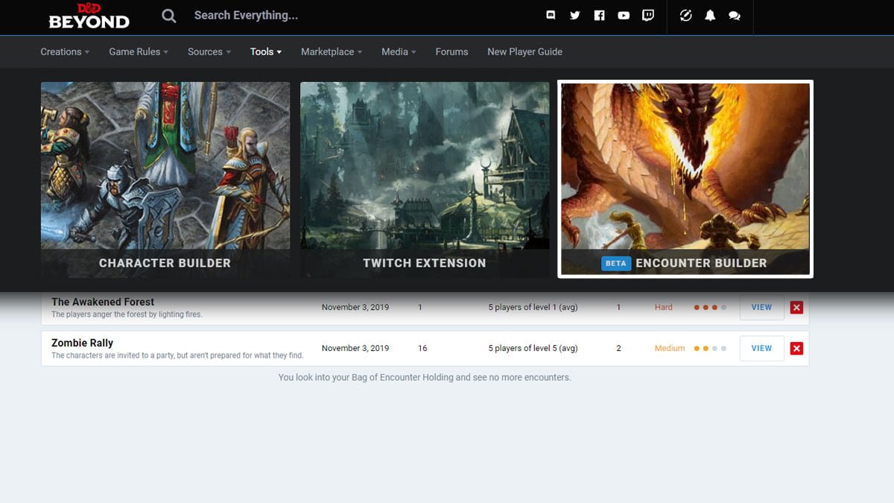Select the Encounter Builder tile
This screenshot has width=894, height=503.
click(x=685, y=179)
